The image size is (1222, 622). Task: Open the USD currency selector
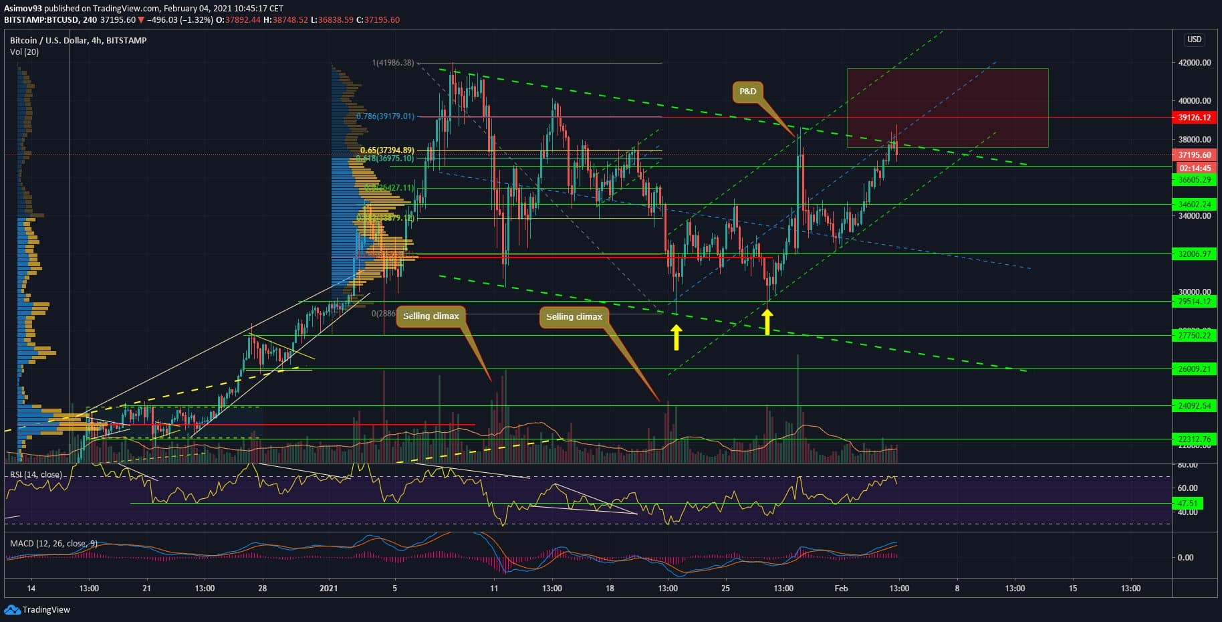[1194, 39]
